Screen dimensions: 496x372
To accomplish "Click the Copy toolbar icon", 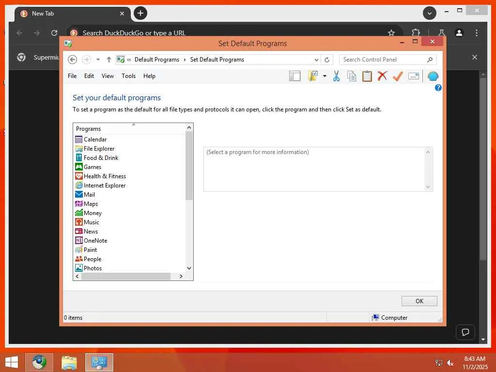I will point(352,76).
